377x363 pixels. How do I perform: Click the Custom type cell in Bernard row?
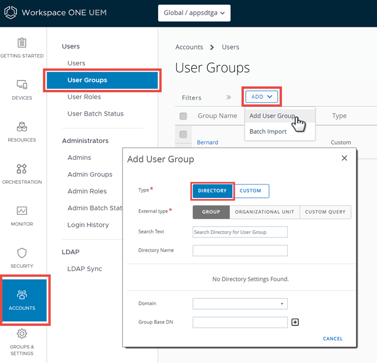coord(341,142)
